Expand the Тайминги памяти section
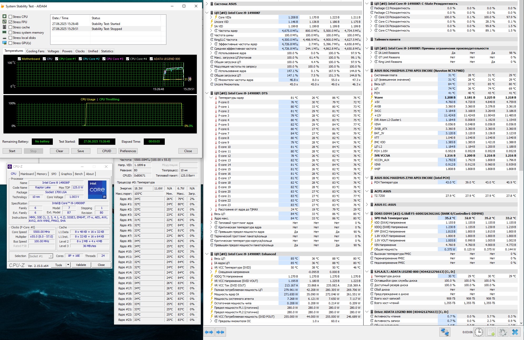This screenshot has width=524, height=340. click(x=367, y=39)
